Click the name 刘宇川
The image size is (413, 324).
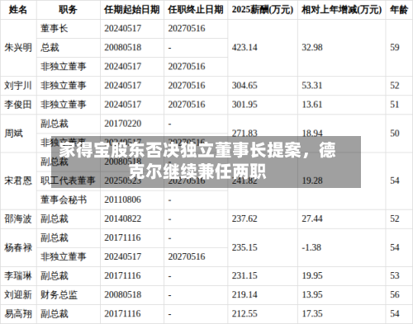tap(18, 86)
